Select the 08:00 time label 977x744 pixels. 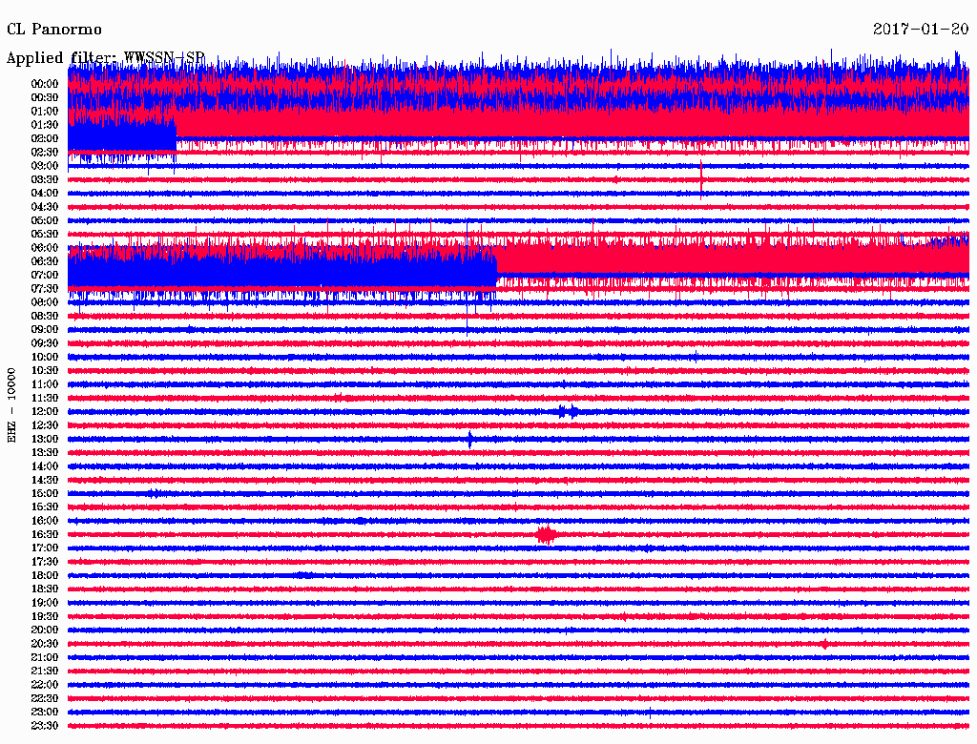coord(45,302)
